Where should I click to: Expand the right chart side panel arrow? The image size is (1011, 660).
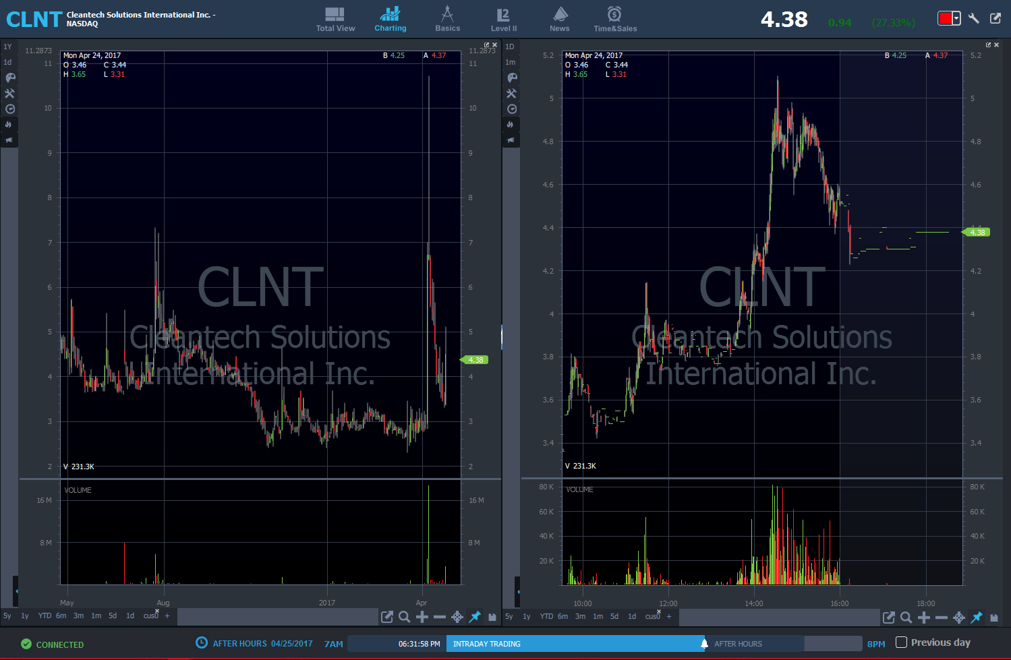518,591
